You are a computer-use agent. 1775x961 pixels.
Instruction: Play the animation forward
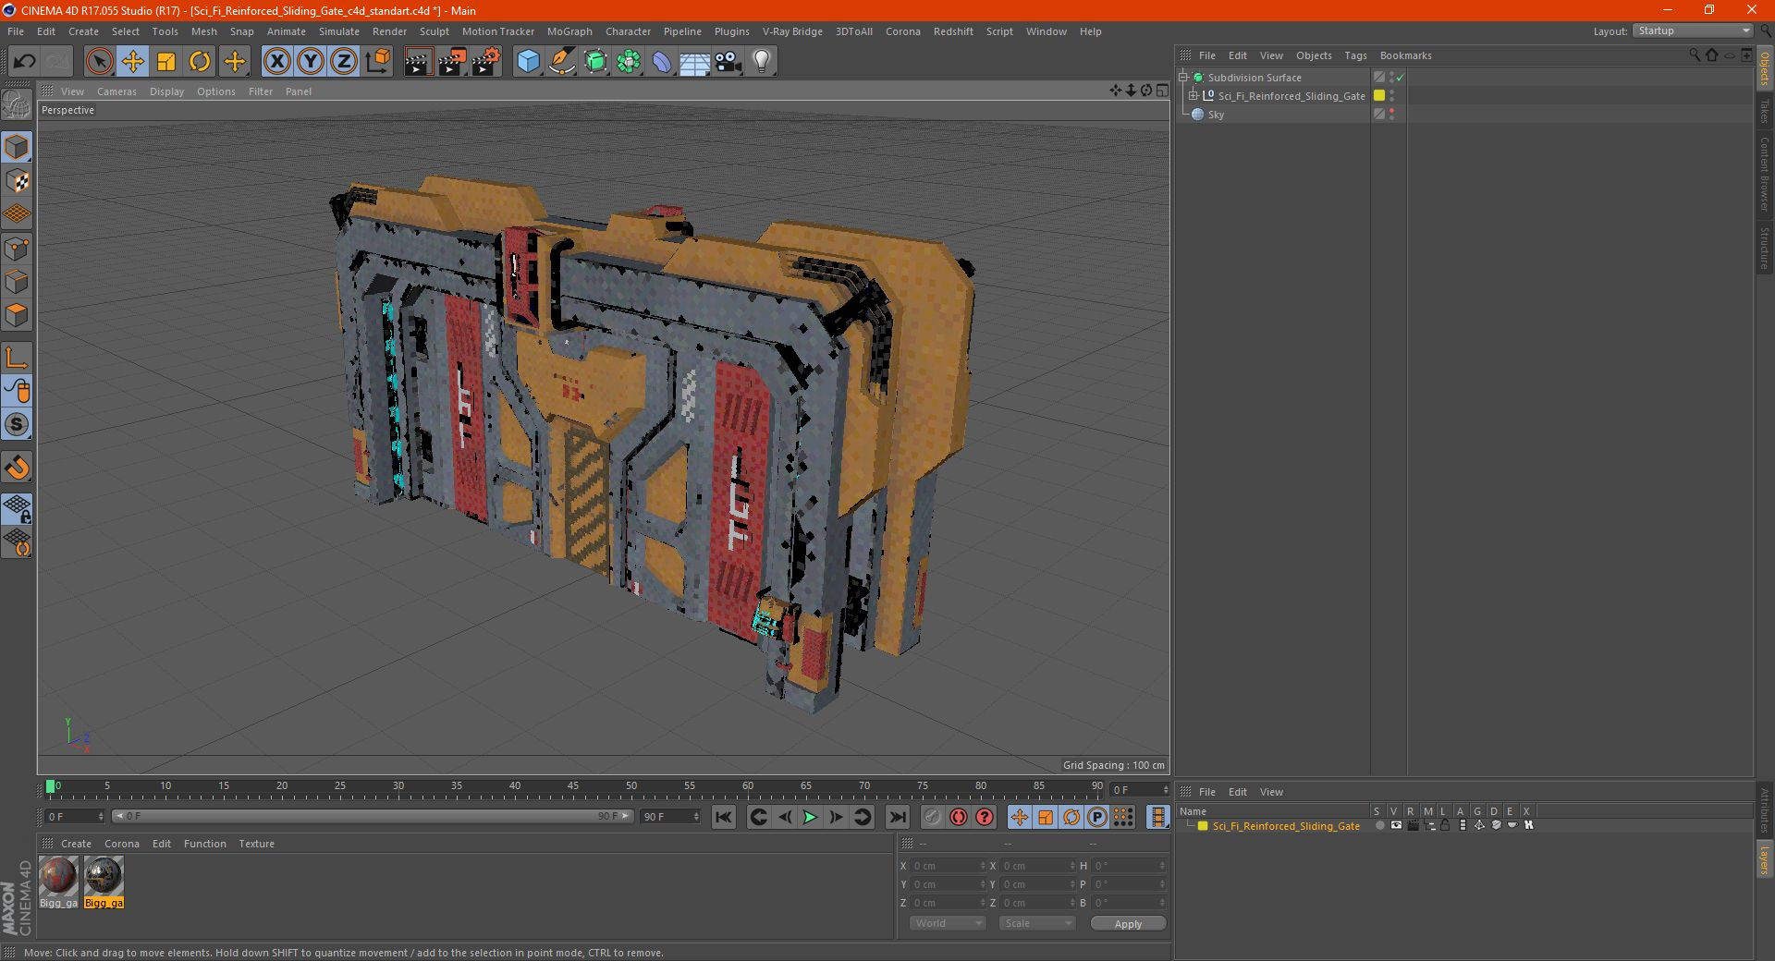(810, 817)
